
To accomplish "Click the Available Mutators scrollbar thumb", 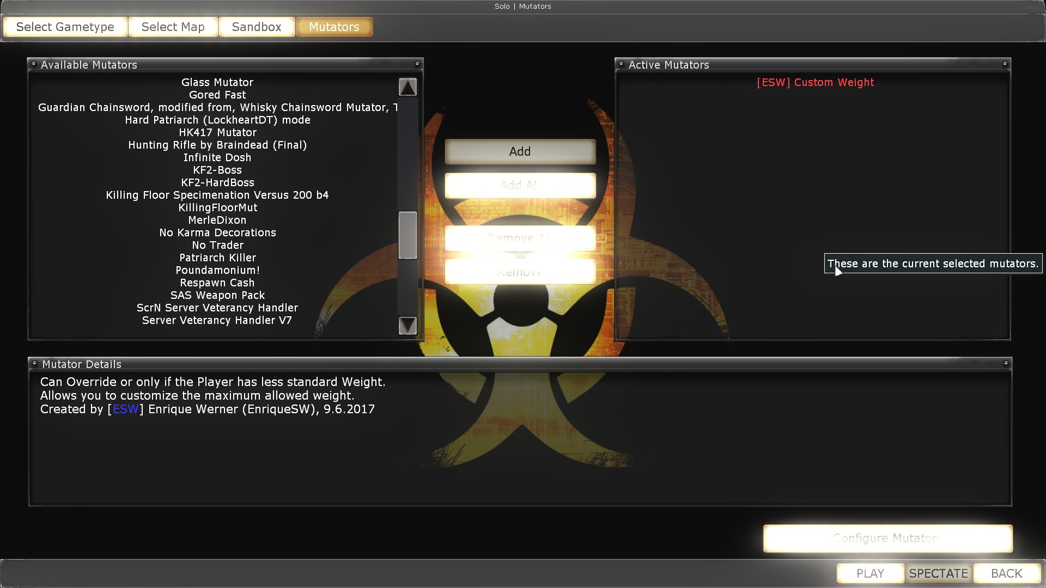I will point(408,235).
